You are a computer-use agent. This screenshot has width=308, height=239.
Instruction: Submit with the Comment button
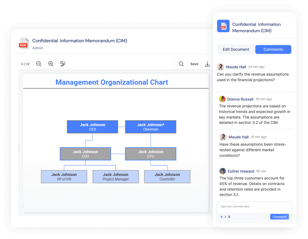tap(279, 217)
